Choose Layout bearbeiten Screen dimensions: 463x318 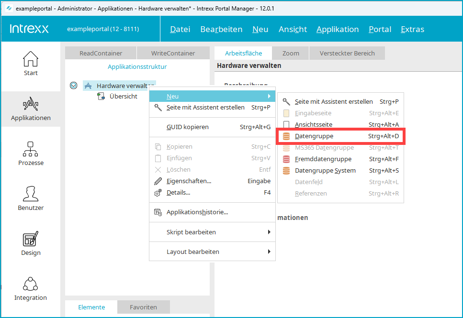tap(212, 252)
